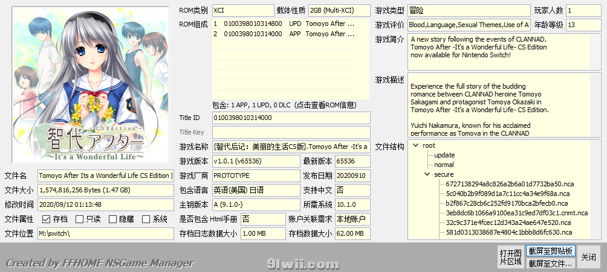Select the UPD row 0100398010314800

285,24
